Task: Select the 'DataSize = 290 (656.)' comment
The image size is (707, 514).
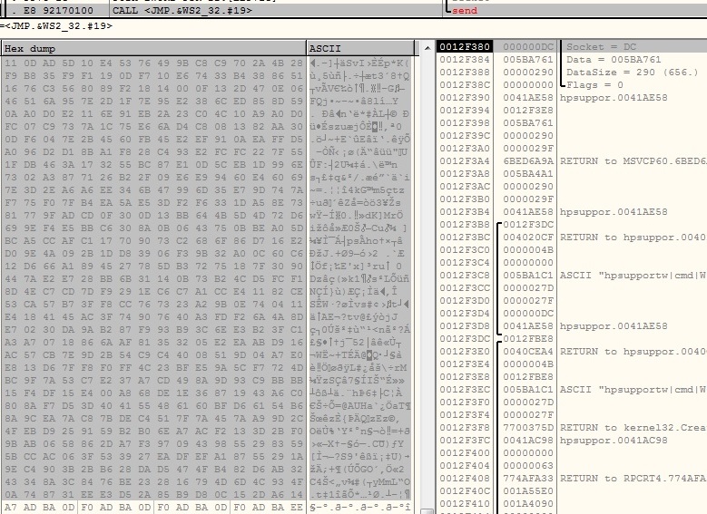Action: (633, 73)
